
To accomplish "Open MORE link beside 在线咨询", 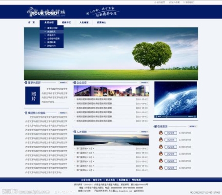I will pyautogui.click(x=193, y=126).
